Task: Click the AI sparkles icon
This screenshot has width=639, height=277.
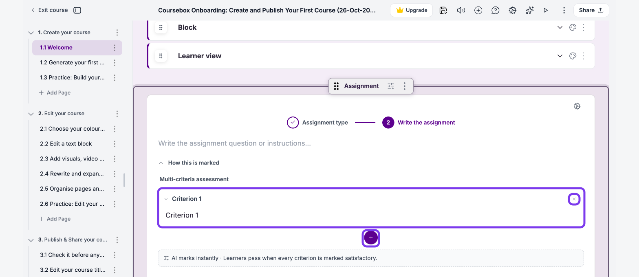Action: [x=529, y=10]
